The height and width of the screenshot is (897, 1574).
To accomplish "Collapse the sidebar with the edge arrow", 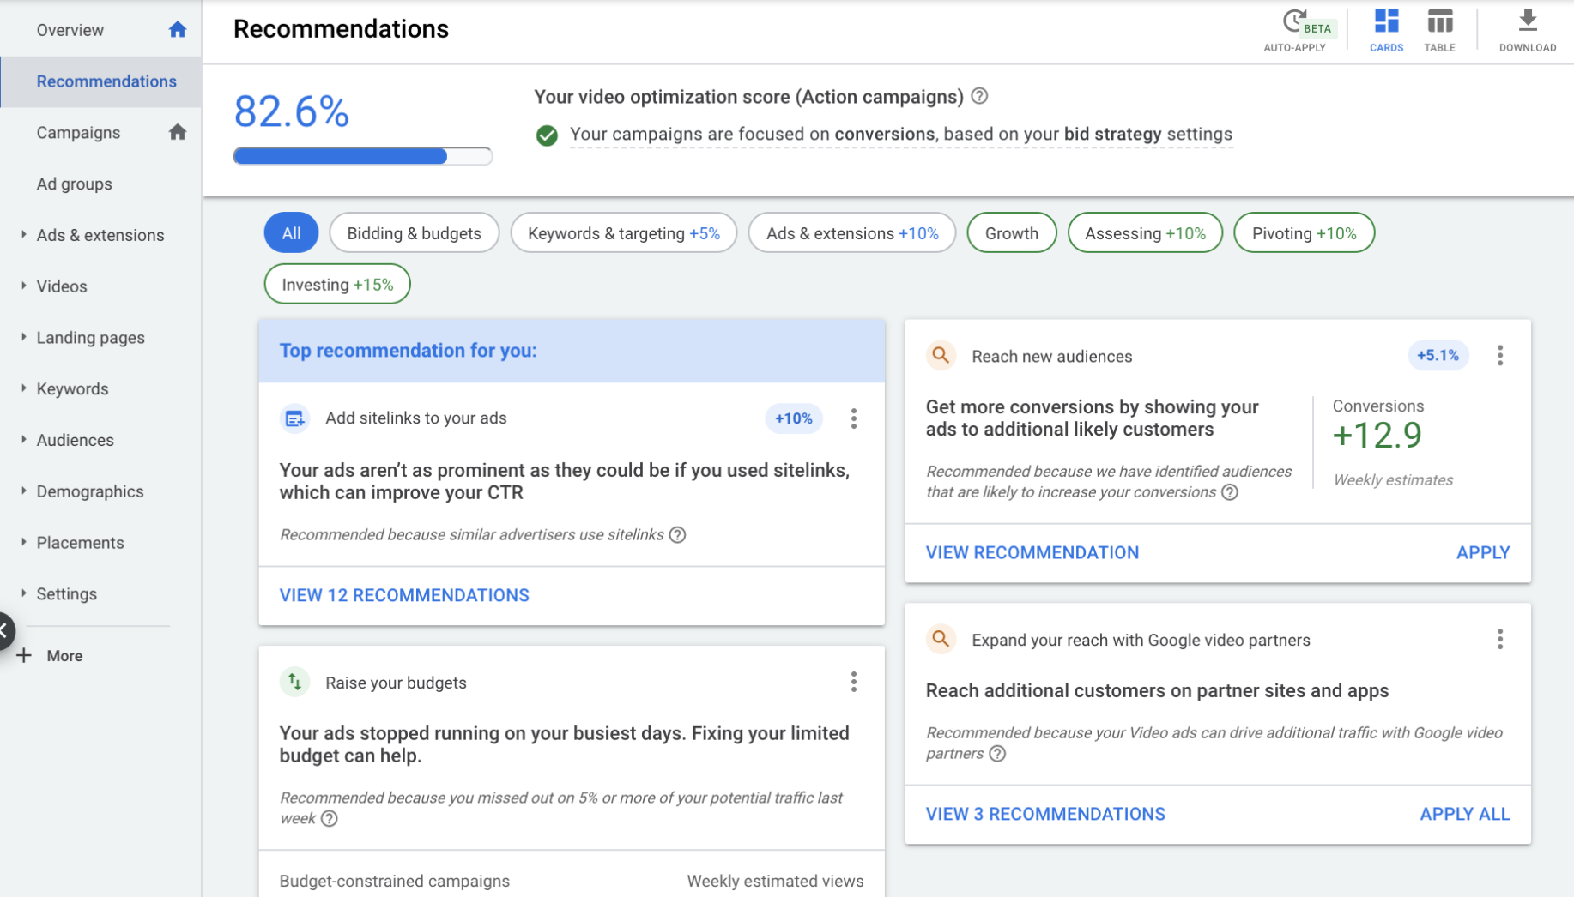I will (5, 630).
